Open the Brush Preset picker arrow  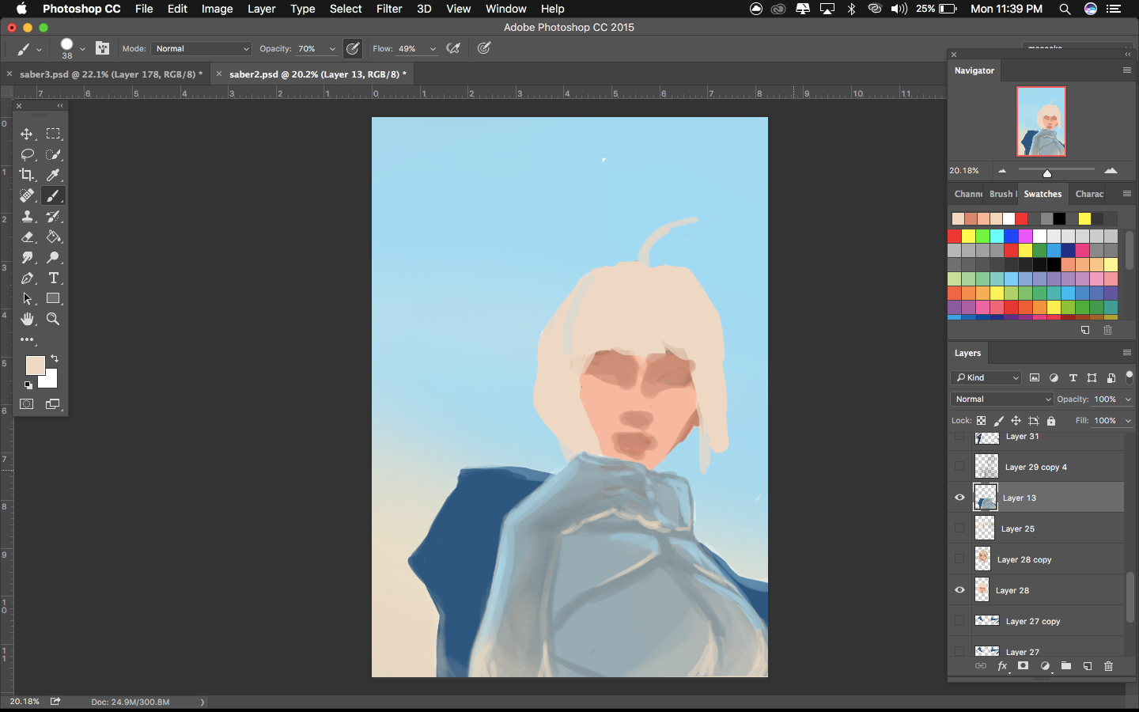[82, 49]
